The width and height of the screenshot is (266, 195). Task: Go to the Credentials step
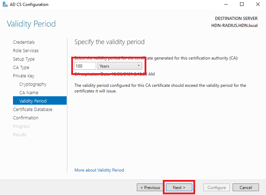(24, 42)
